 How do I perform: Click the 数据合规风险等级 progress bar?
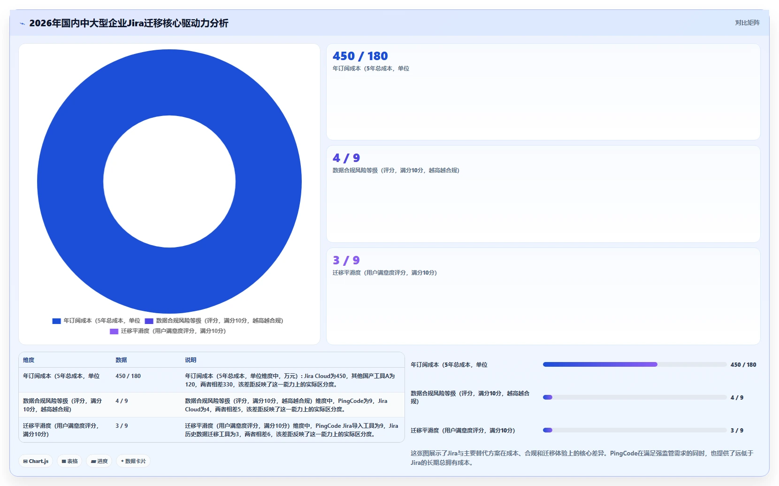point(634,397)
